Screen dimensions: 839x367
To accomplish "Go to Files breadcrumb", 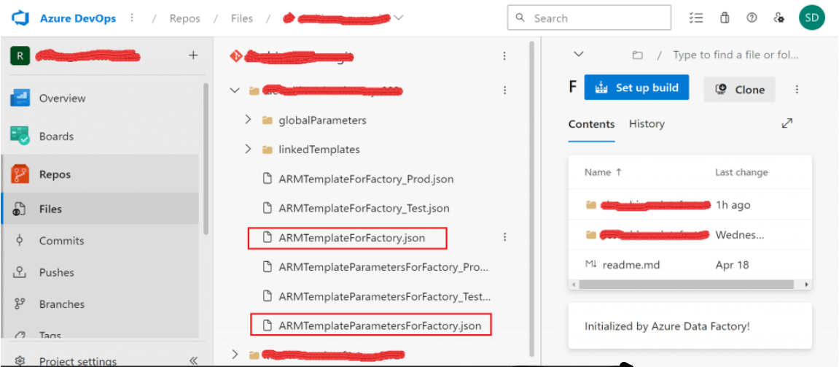I will click(242, 18).
